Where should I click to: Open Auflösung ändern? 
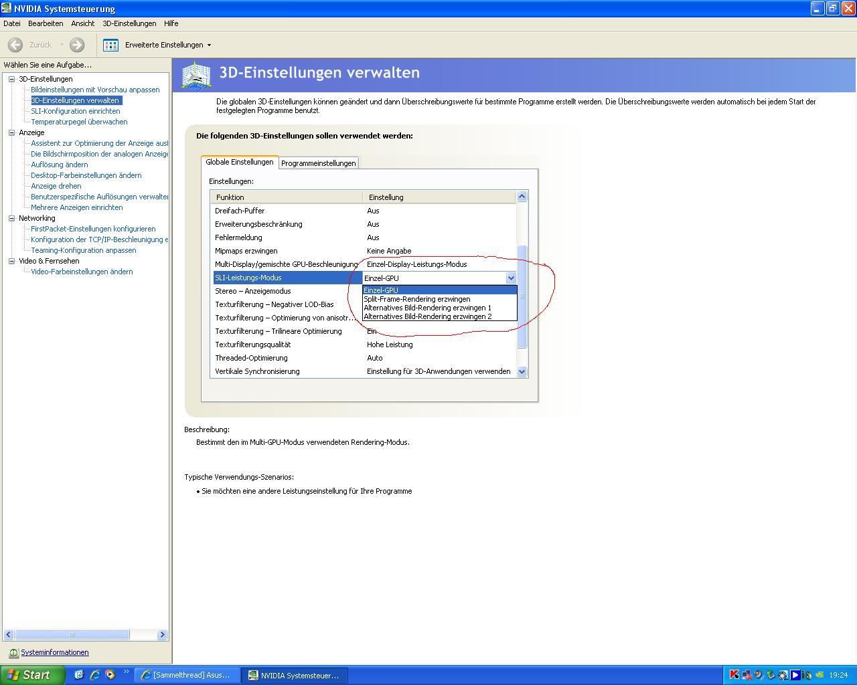60,165
